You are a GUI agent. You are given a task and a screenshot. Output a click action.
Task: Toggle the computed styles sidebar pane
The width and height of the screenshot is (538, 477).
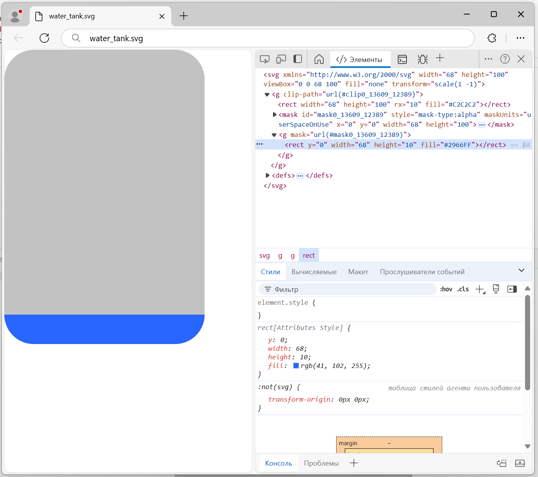[512, 289]
